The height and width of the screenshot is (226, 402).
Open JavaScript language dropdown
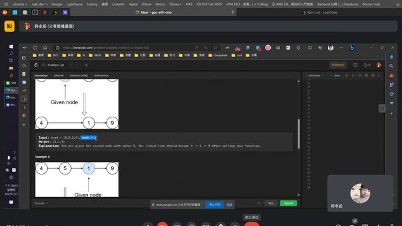[x=315, y=75]
